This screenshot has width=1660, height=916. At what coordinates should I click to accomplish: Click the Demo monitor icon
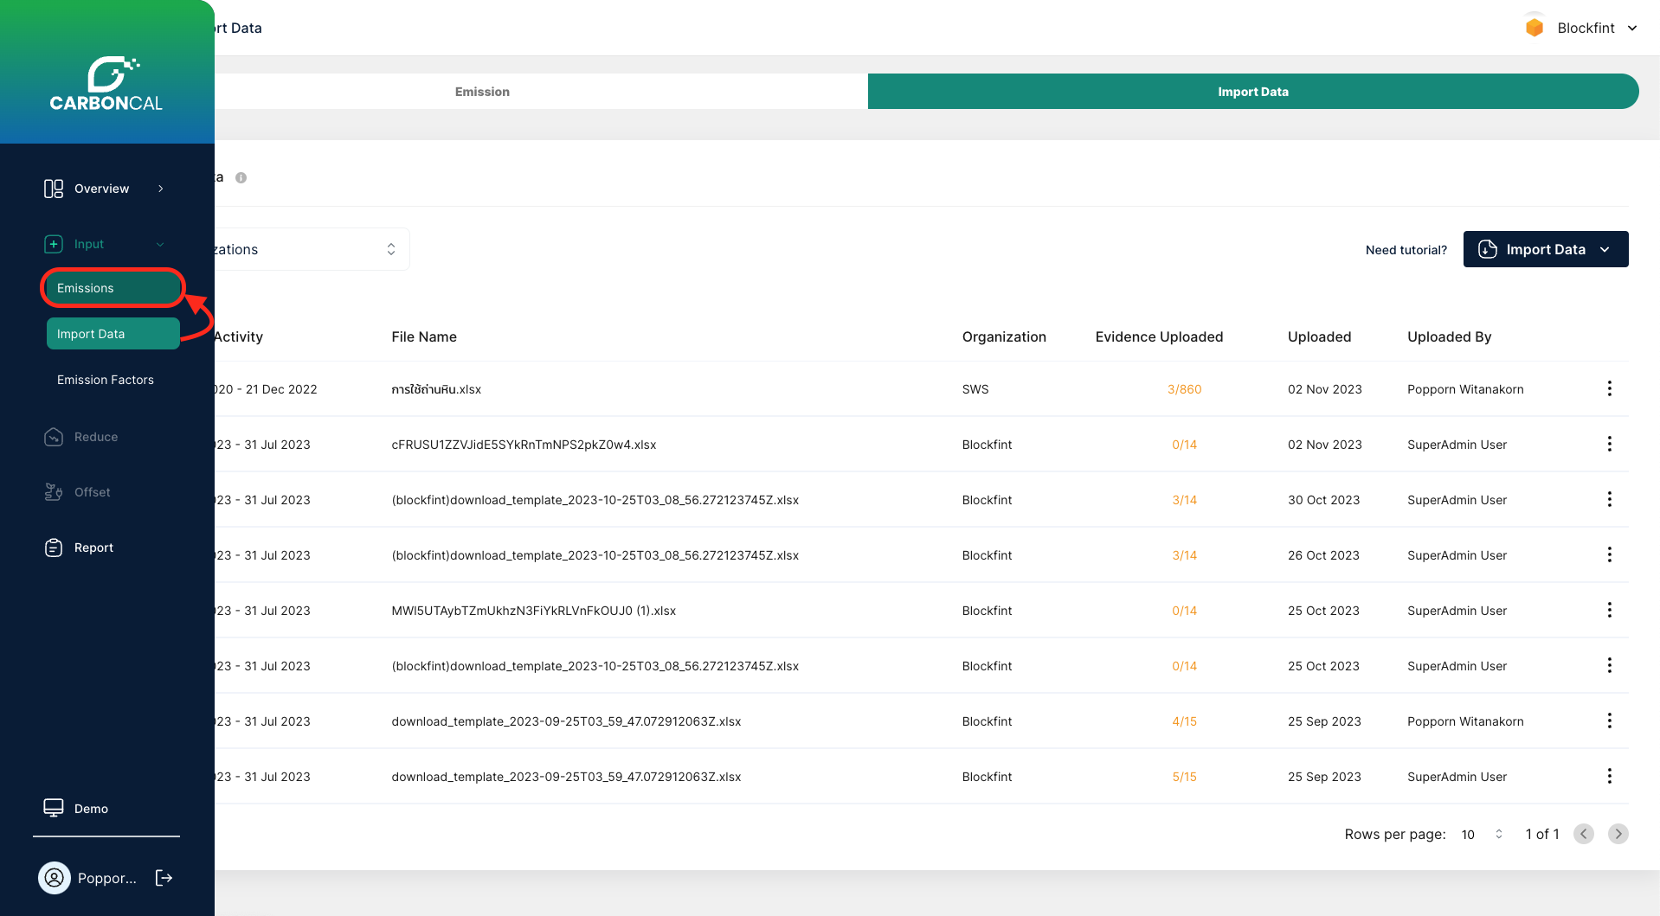point(54,808)
